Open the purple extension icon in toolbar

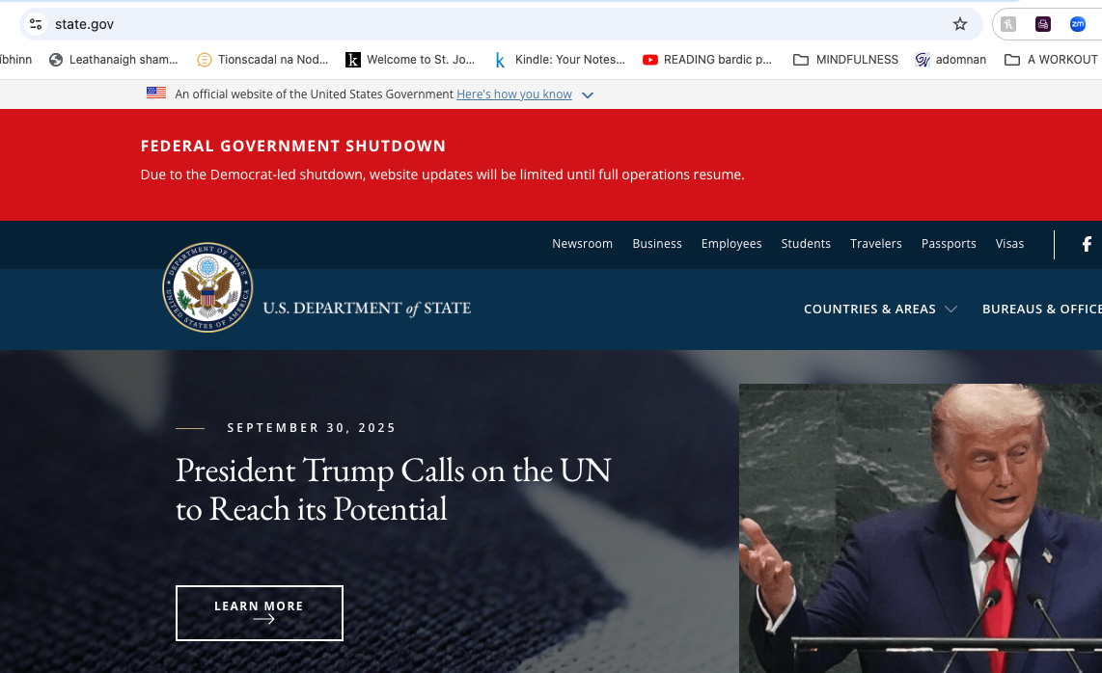(1043, 25)
